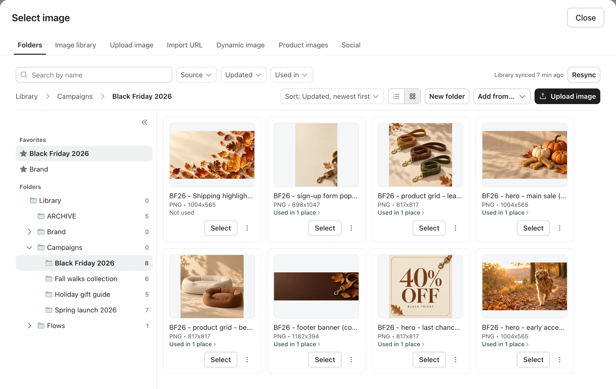Click the Spring launch 2026 folder icon
Screen dimensions: 616x389
49,310
